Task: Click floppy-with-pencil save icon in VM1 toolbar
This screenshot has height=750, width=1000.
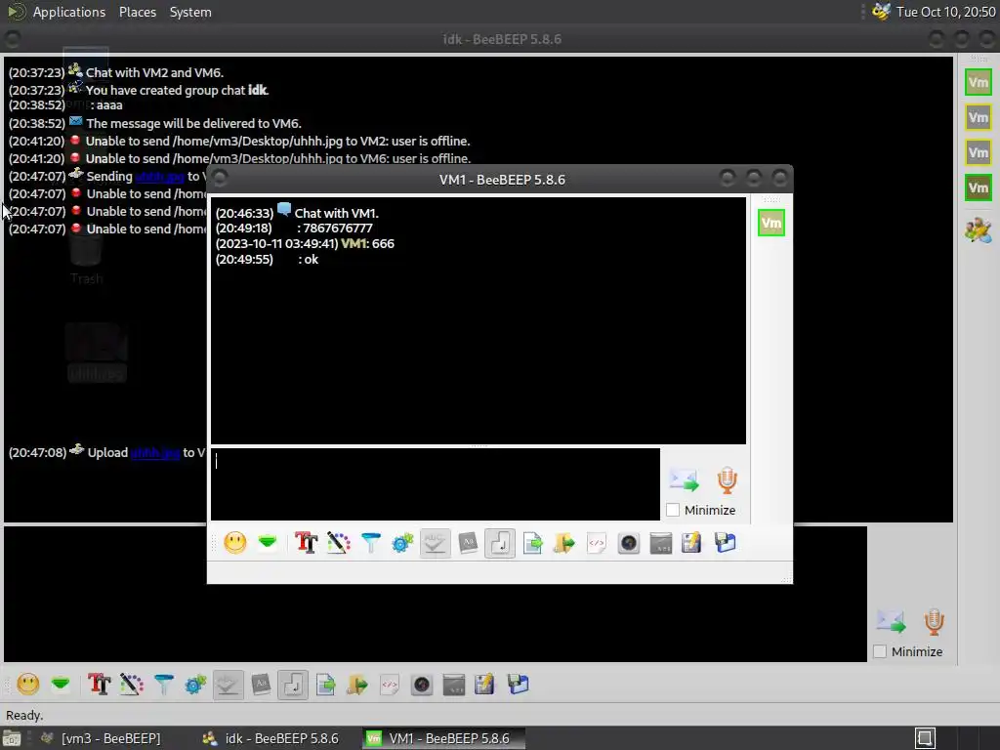Action: tap(692, 543)
